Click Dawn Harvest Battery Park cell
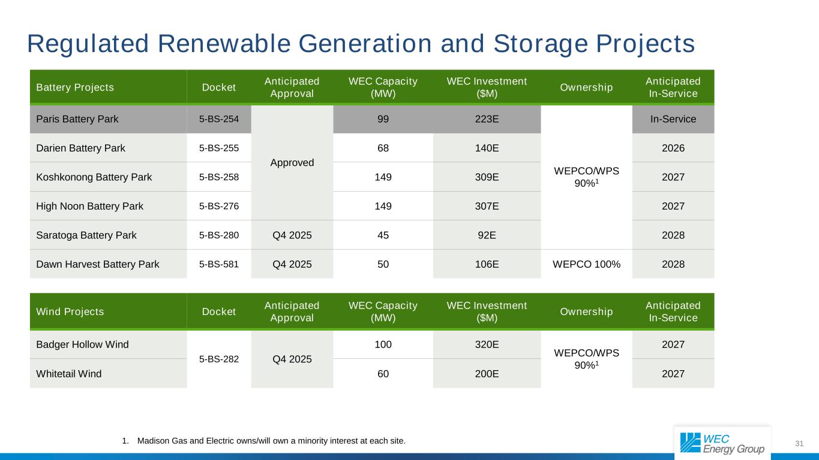This screenshot has height=460, width=819. [x=108, y=264]
